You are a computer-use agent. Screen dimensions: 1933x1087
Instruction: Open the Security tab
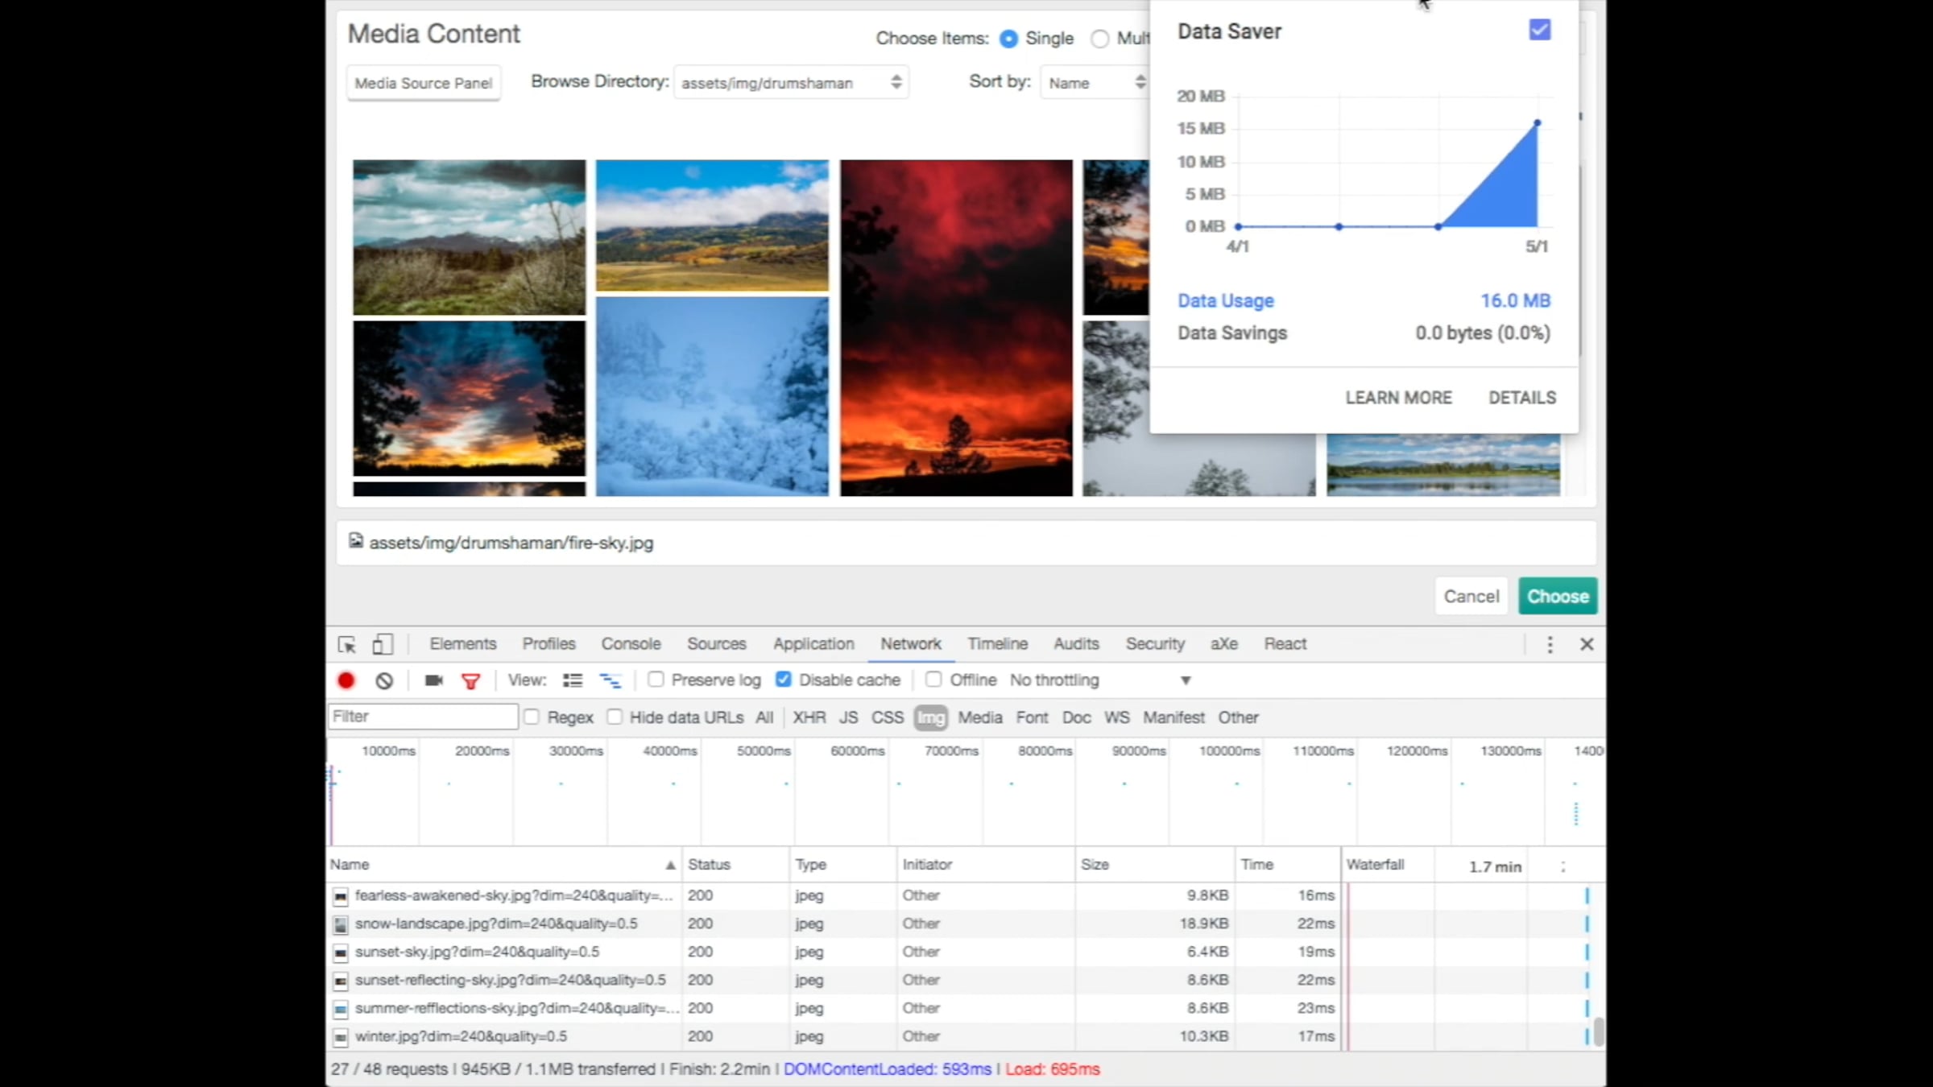pos(1155,644)
